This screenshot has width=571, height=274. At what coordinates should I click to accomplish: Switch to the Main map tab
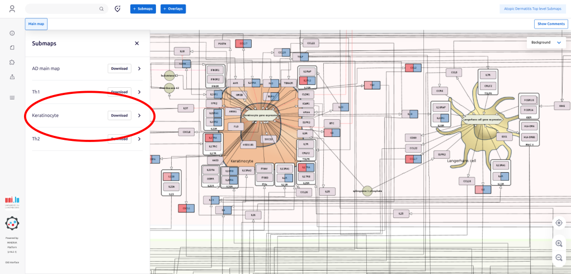(36, 24)
